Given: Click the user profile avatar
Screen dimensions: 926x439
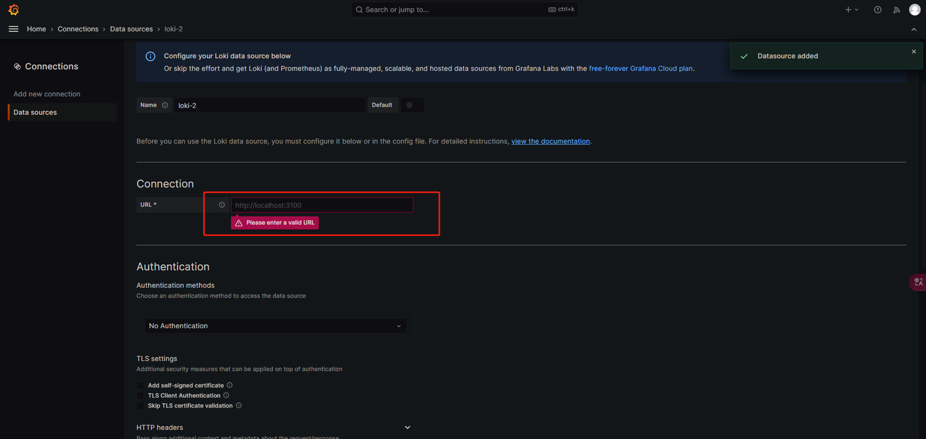Looking at the screenshot, I should pyautogui.click(x=914, y=10).
